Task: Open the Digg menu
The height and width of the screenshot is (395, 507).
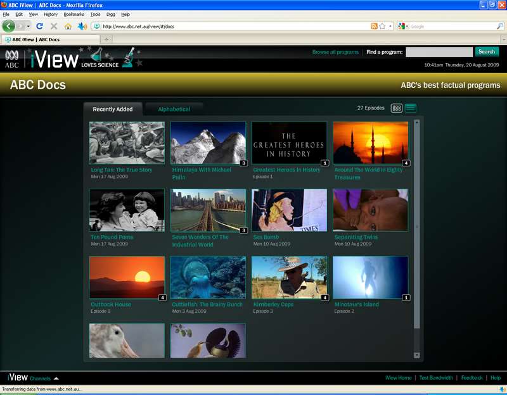Action: [110, 14]
